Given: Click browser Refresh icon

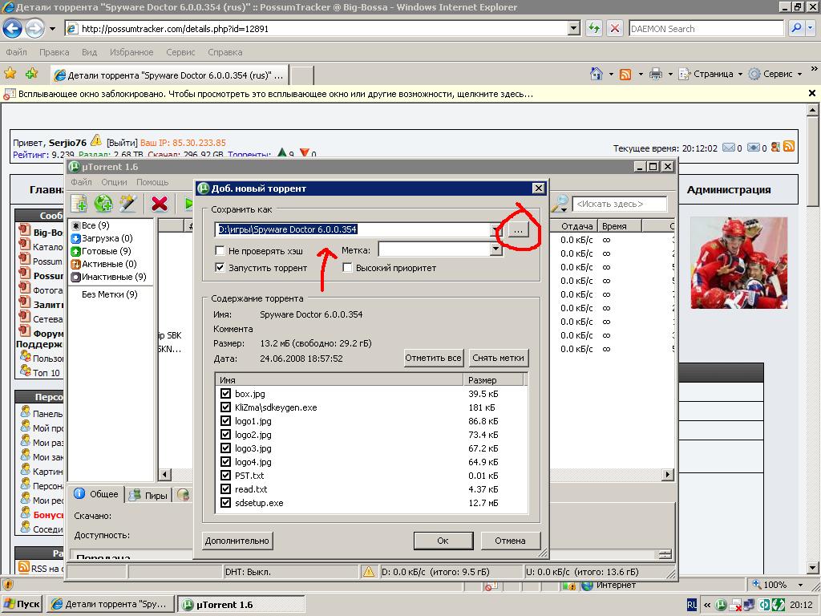Looking at the screenshot, I should (594, 28).
